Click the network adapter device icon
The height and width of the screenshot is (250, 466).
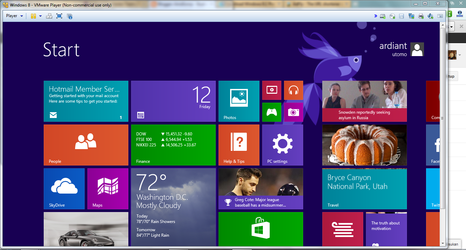tap(411, 16)
